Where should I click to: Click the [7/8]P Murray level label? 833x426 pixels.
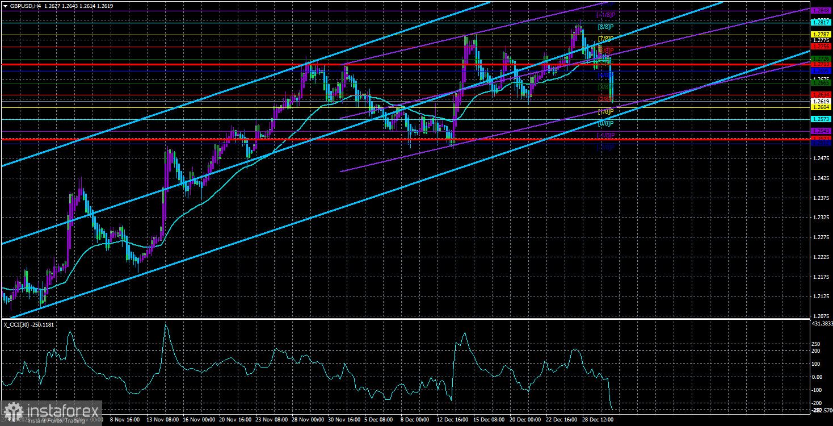pyautogui.click(x=606, y=39)
